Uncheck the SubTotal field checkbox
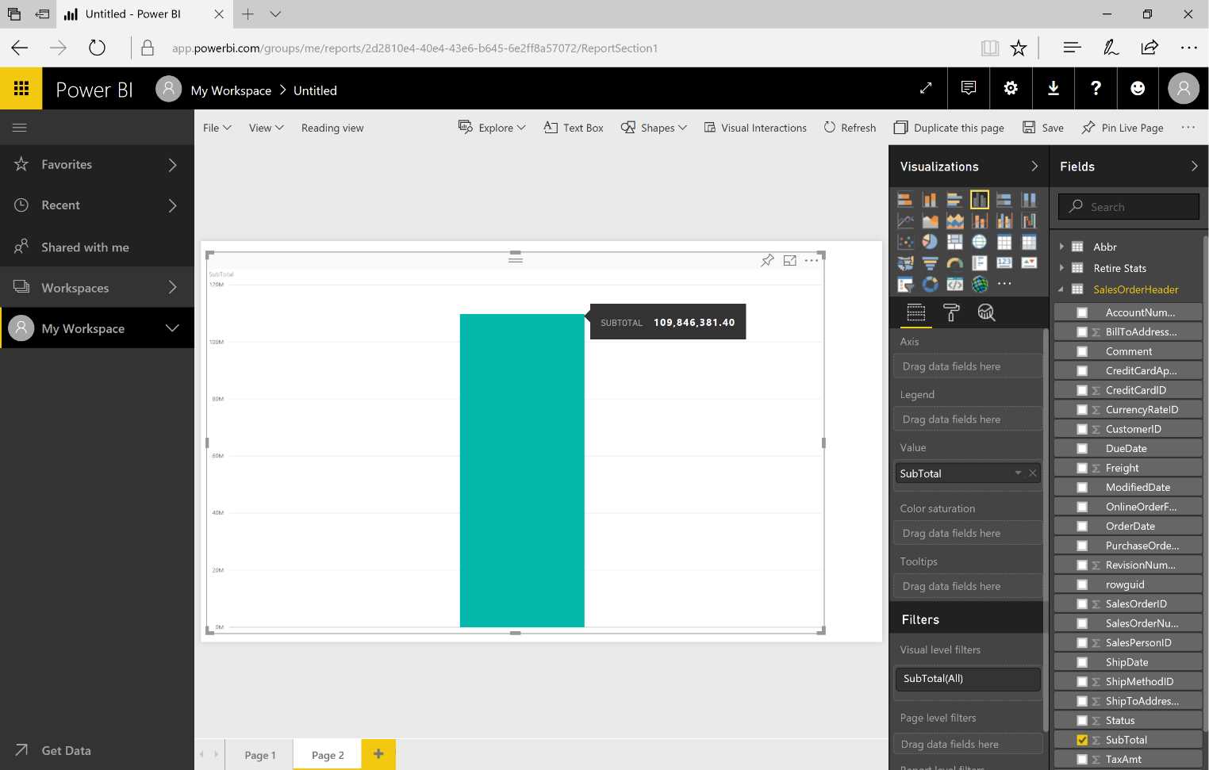Viewport: 1209px width, 770px height. pyautogui.click(x=1082, y=739)
